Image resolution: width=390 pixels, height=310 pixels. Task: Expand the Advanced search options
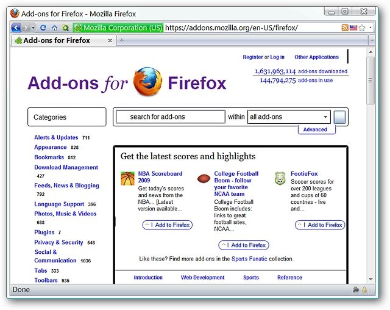click(x=315, y=129)
